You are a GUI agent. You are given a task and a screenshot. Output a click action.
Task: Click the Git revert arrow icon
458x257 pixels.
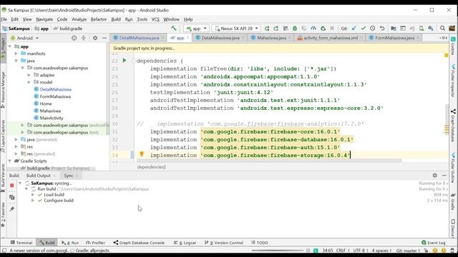point(381,29)
